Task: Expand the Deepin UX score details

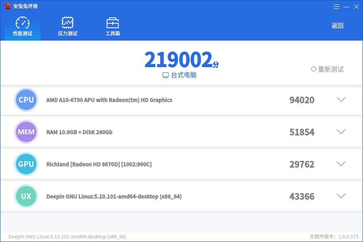Action: click(341, 196)
